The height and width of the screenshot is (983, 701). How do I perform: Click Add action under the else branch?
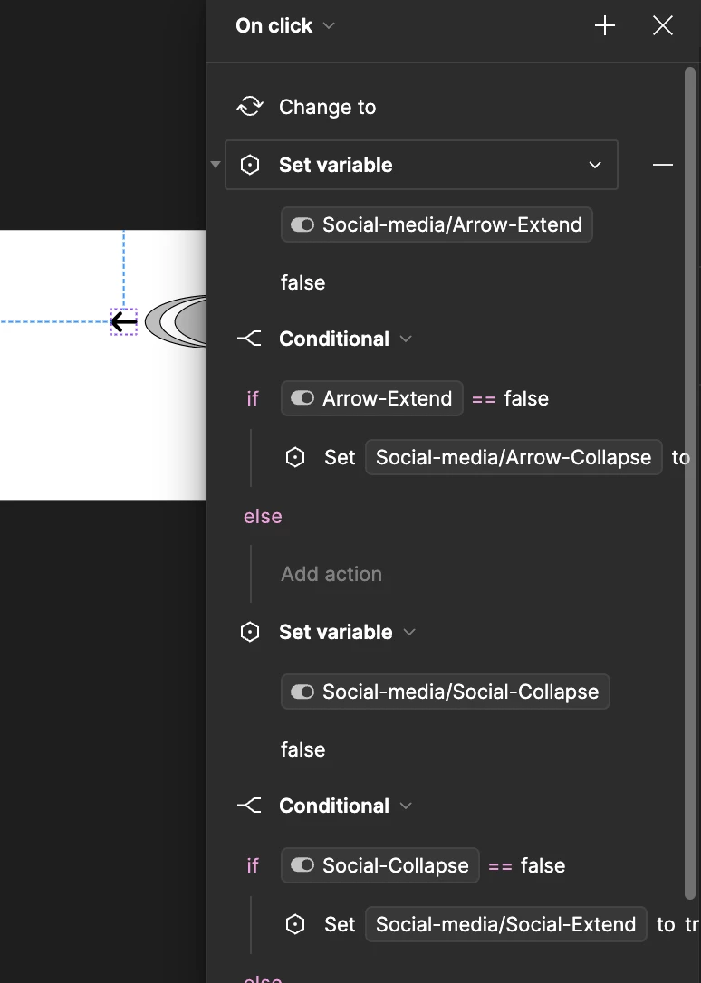click(331, 574)
